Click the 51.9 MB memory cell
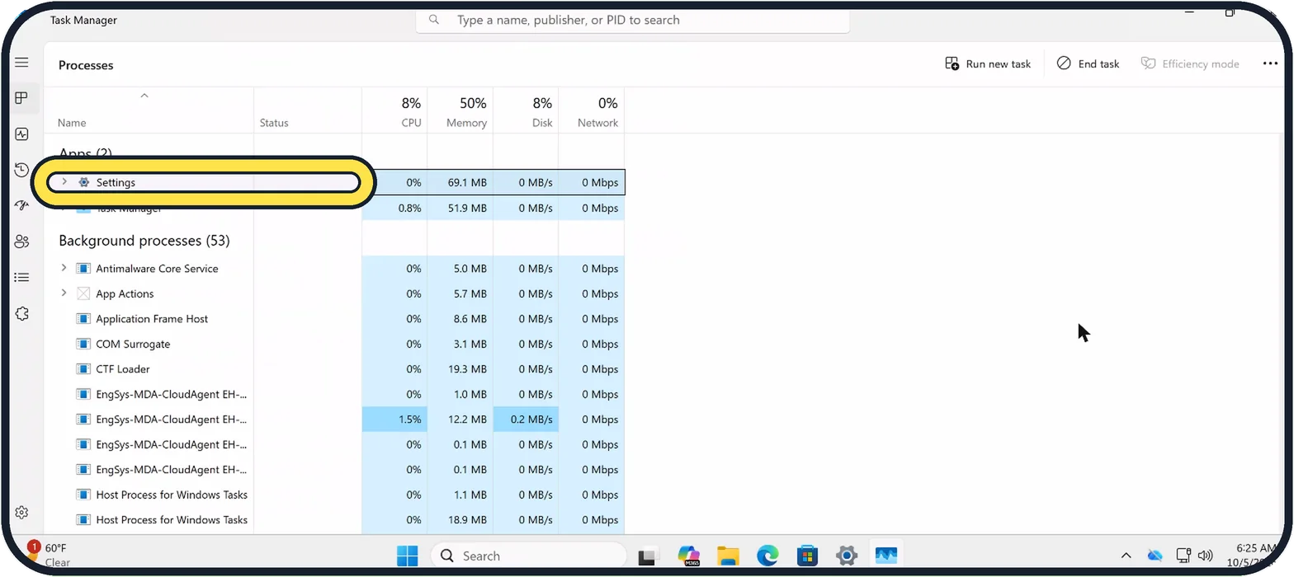1294x577 pixels. coord(460,208)
